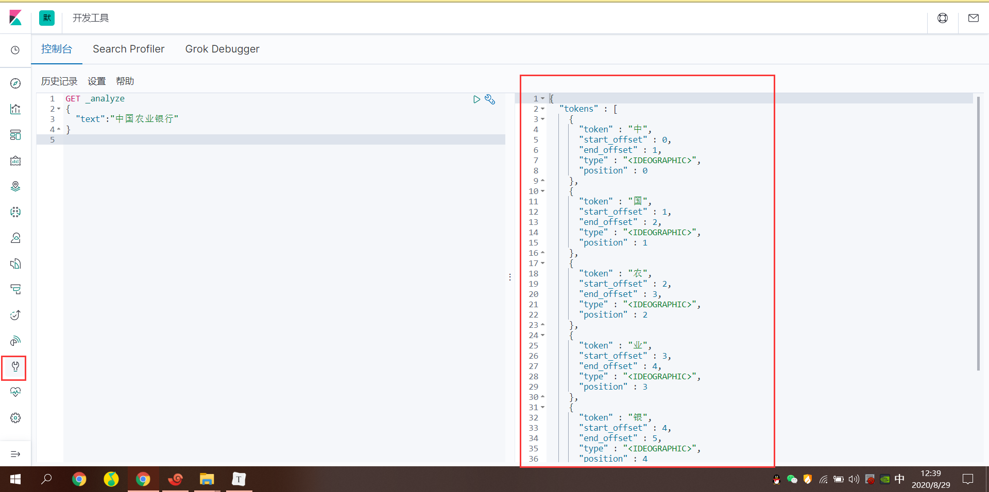Click "position" : 3 on line 29

coord(613,386)
